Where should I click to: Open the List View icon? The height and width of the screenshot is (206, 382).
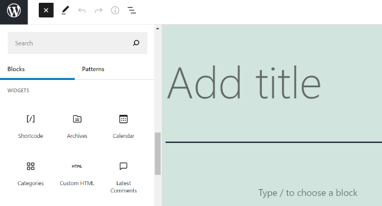pyautogui.click(x=131, y=11)
